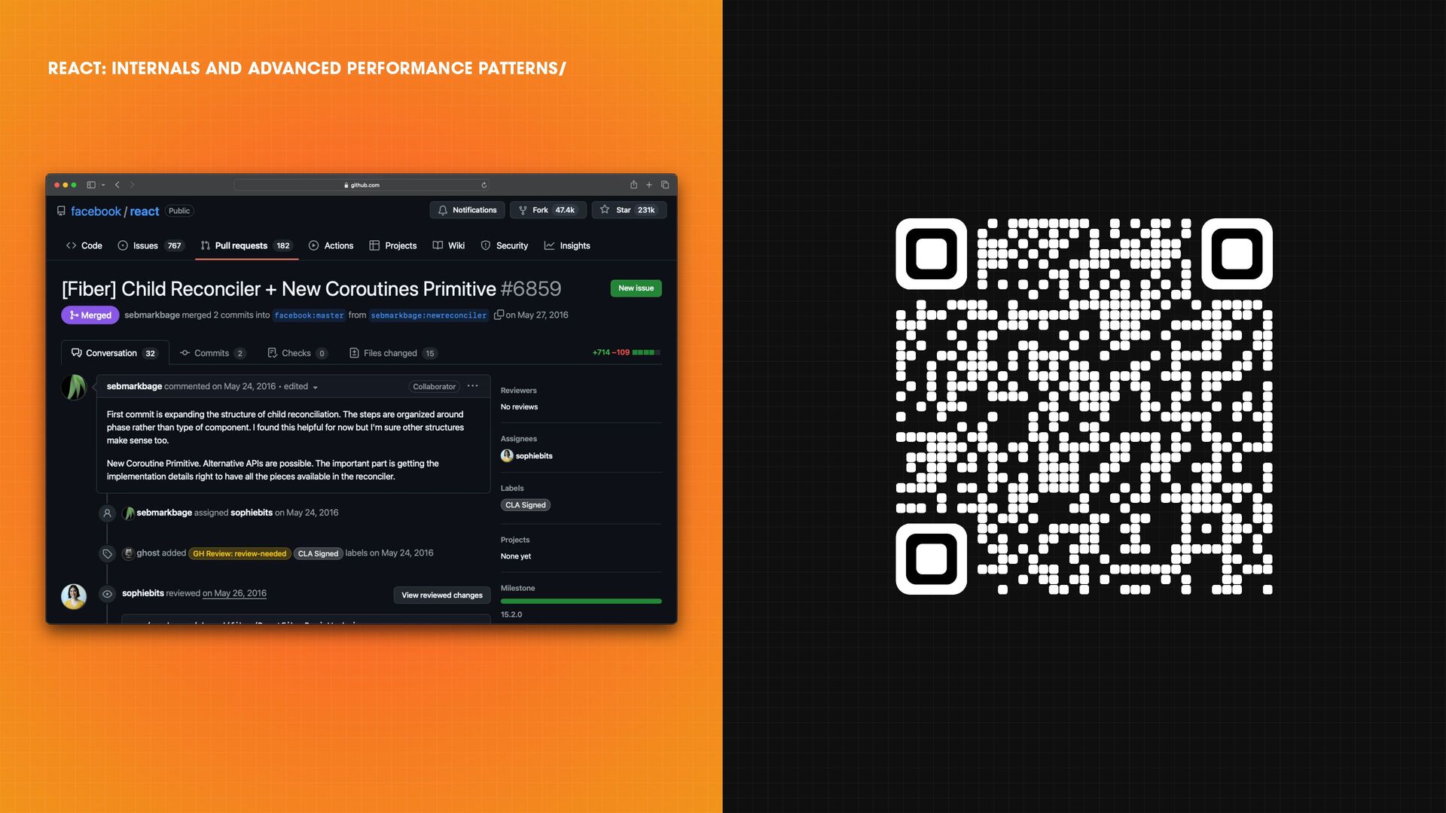The height and width of the screenshot is (813, 1446).
Task: Go back using the browser back arrow
Action: pos(117,185)
